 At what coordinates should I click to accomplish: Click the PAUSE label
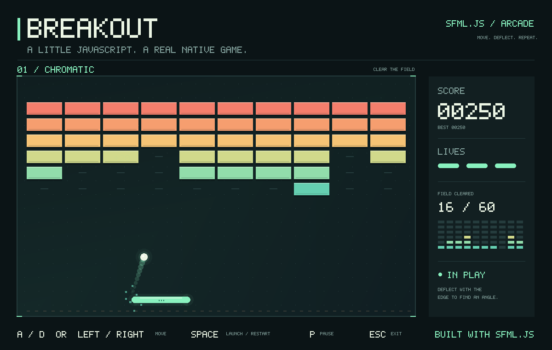pyautogui.click(x=327, y=334)
